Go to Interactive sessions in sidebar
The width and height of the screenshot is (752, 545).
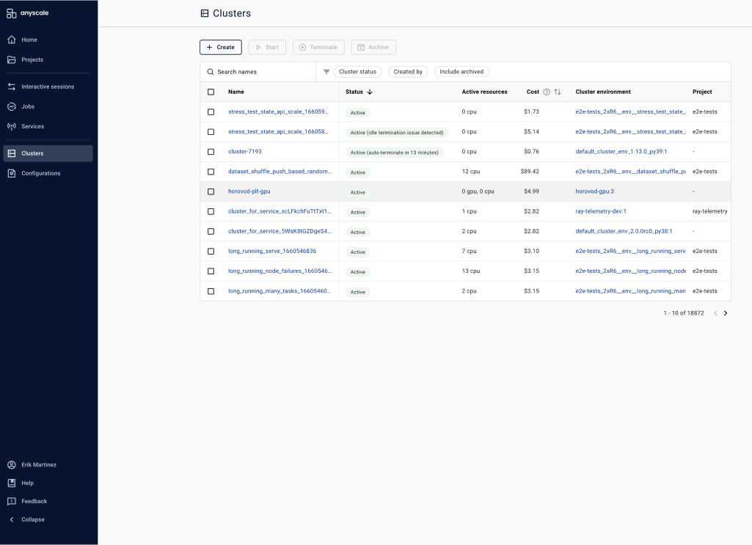coord(48,87)
